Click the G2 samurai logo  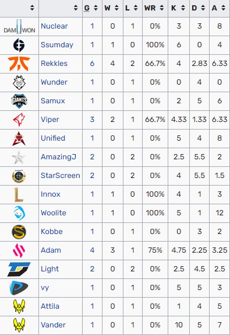point(19,82)
